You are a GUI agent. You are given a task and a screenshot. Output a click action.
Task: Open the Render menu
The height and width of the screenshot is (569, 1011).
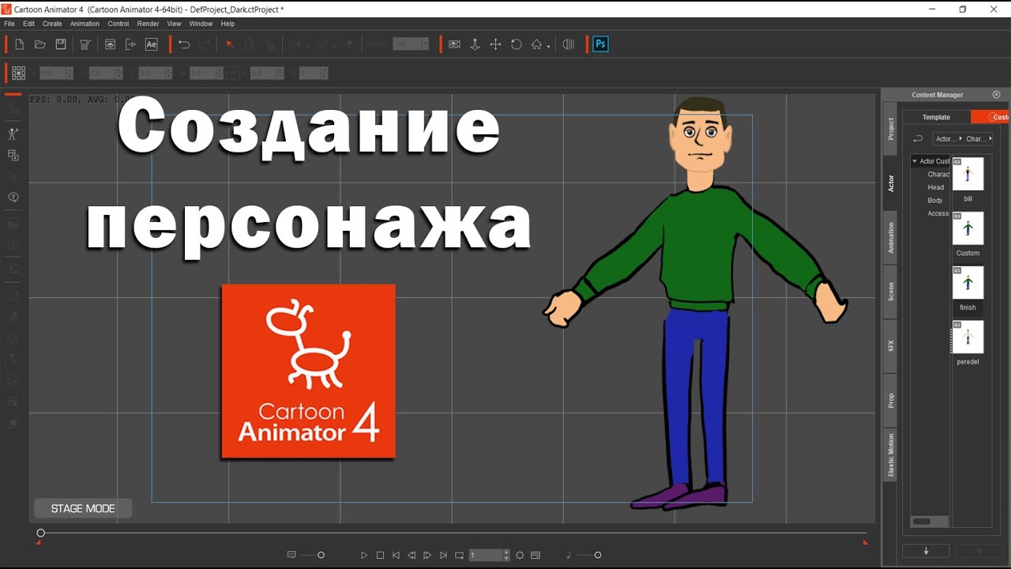[148, 24]
